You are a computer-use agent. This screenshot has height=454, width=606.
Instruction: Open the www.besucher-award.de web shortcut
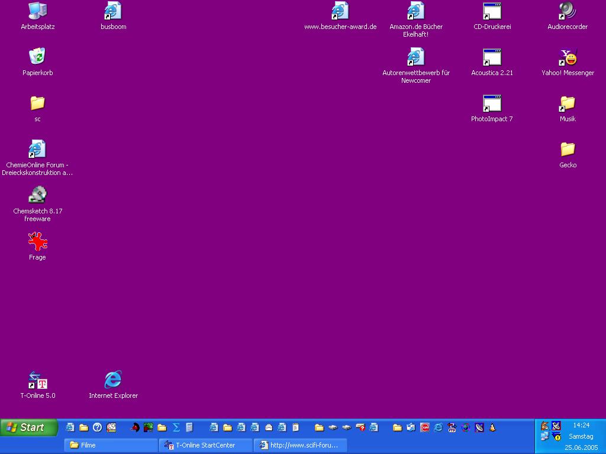(340, 11)
